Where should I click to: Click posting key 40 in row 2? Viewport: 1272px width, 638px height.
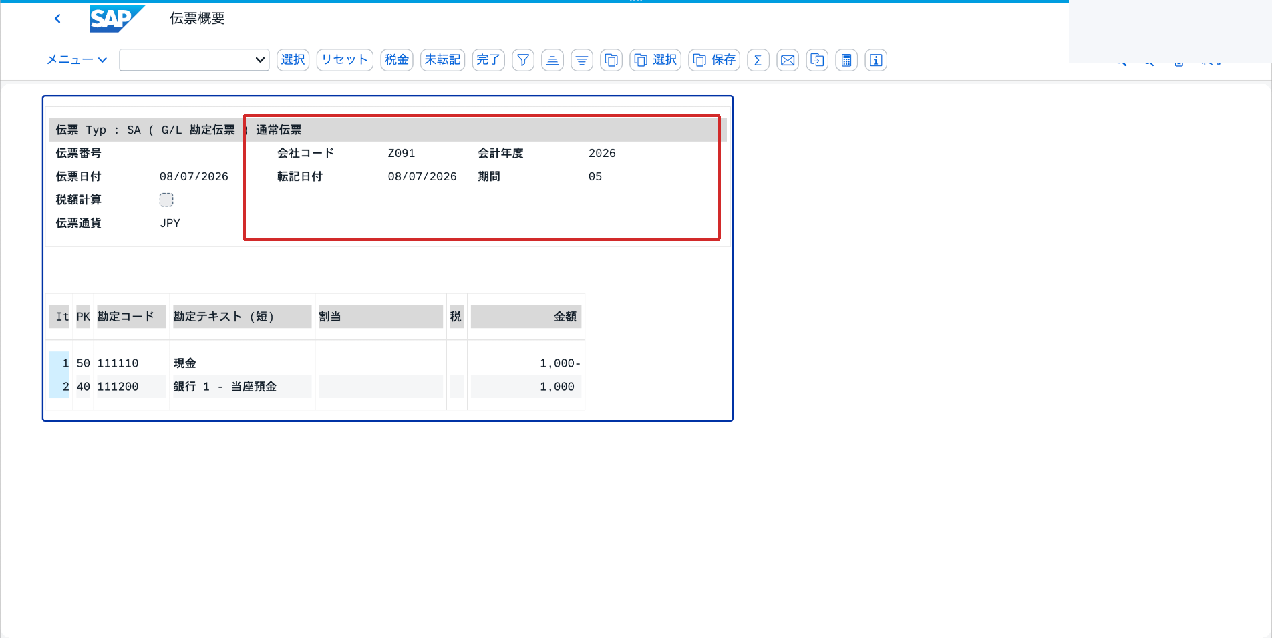84,387
